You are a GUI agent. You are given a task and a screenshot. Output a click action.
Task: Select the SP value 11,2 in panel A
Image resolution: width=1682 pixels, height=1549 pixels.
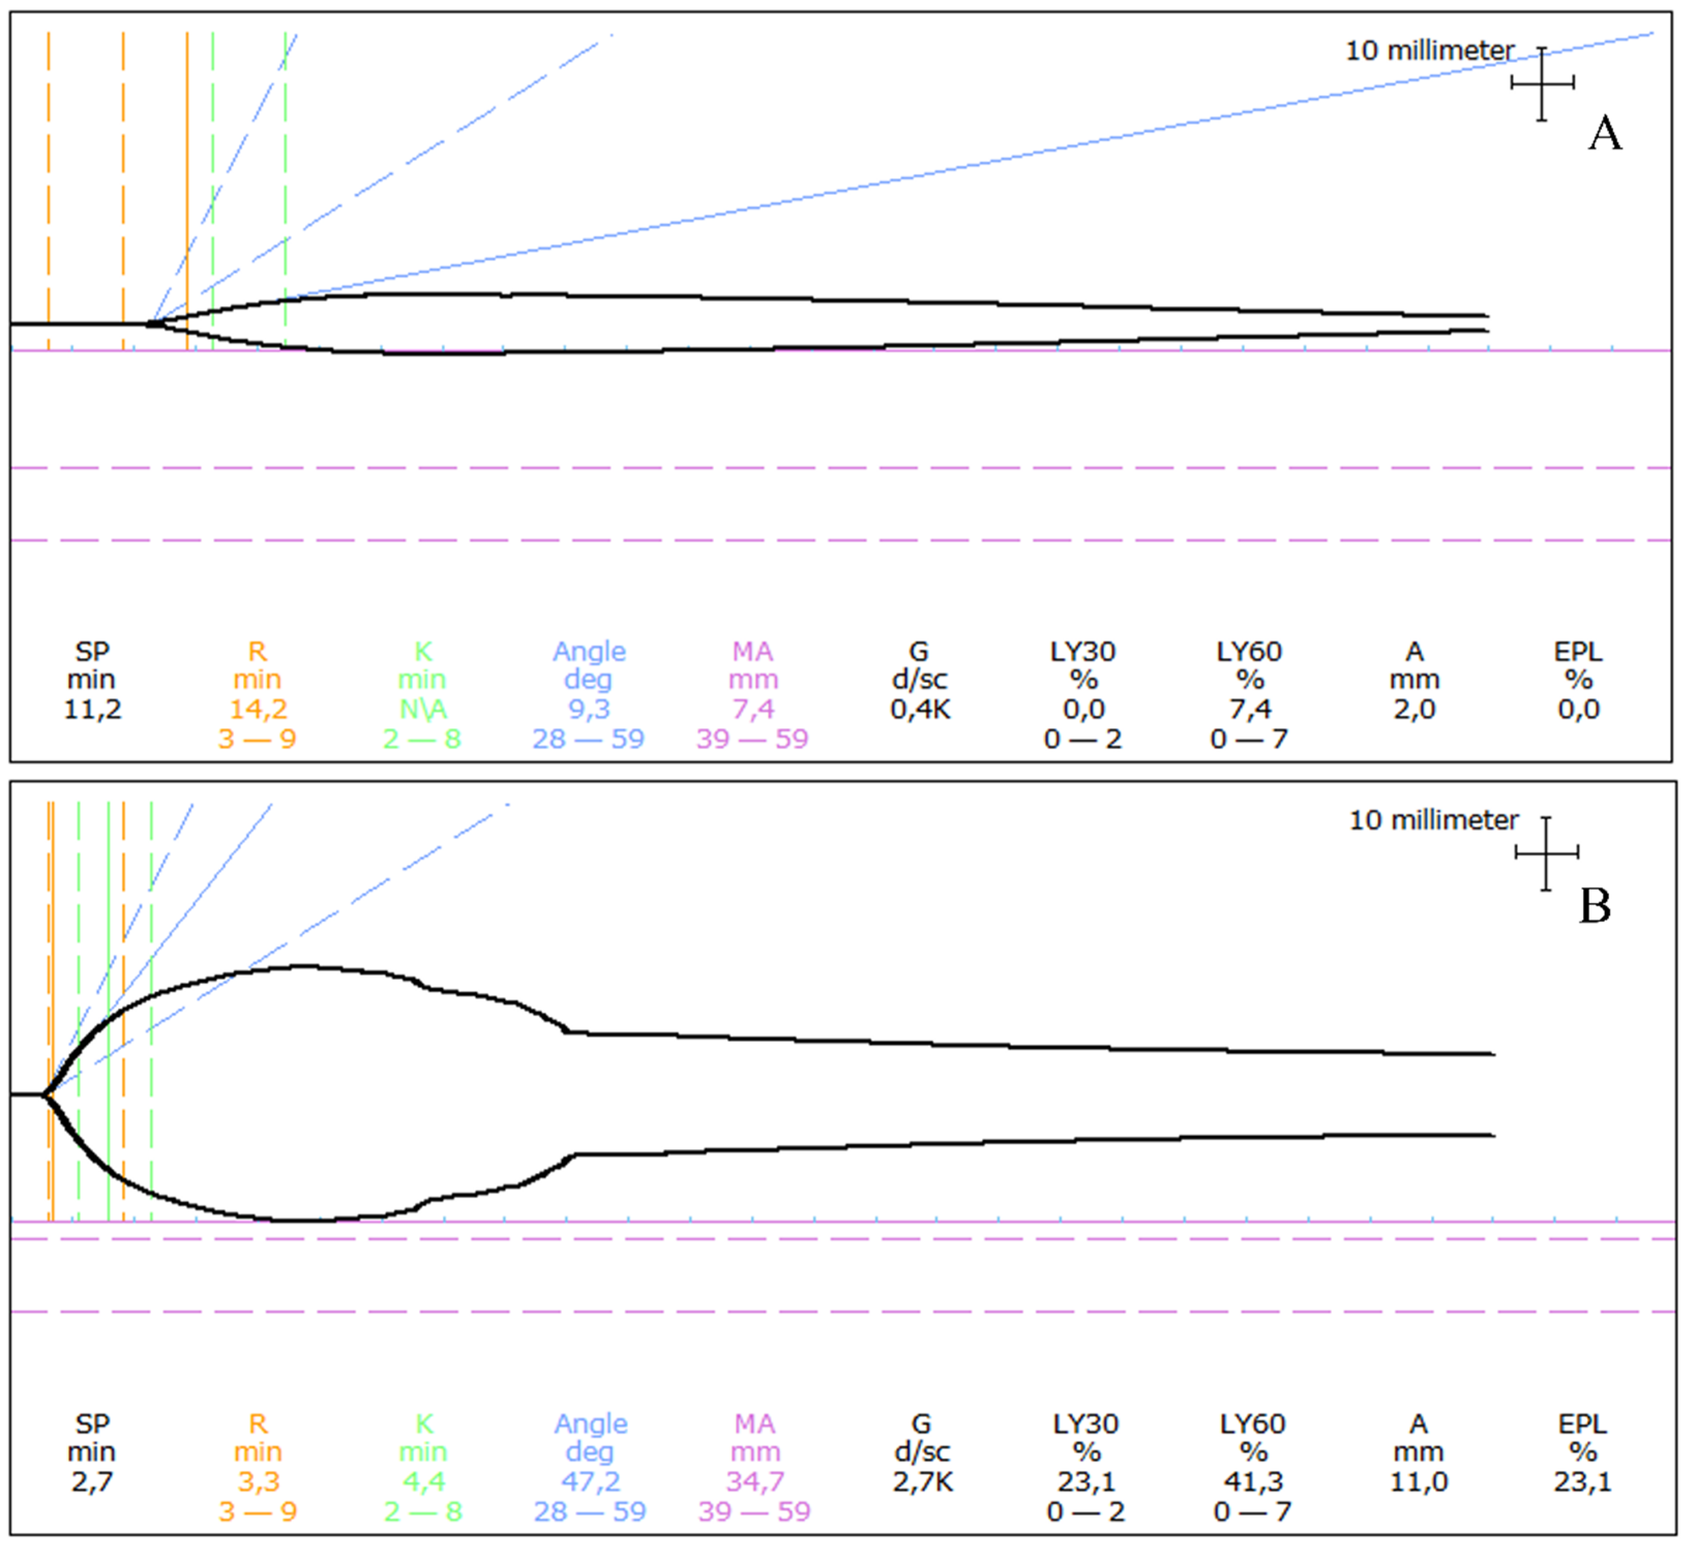(92, 709)
